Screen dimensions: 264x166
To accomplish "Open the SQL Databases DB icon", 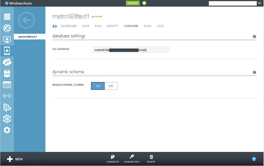I will point(7,74).
